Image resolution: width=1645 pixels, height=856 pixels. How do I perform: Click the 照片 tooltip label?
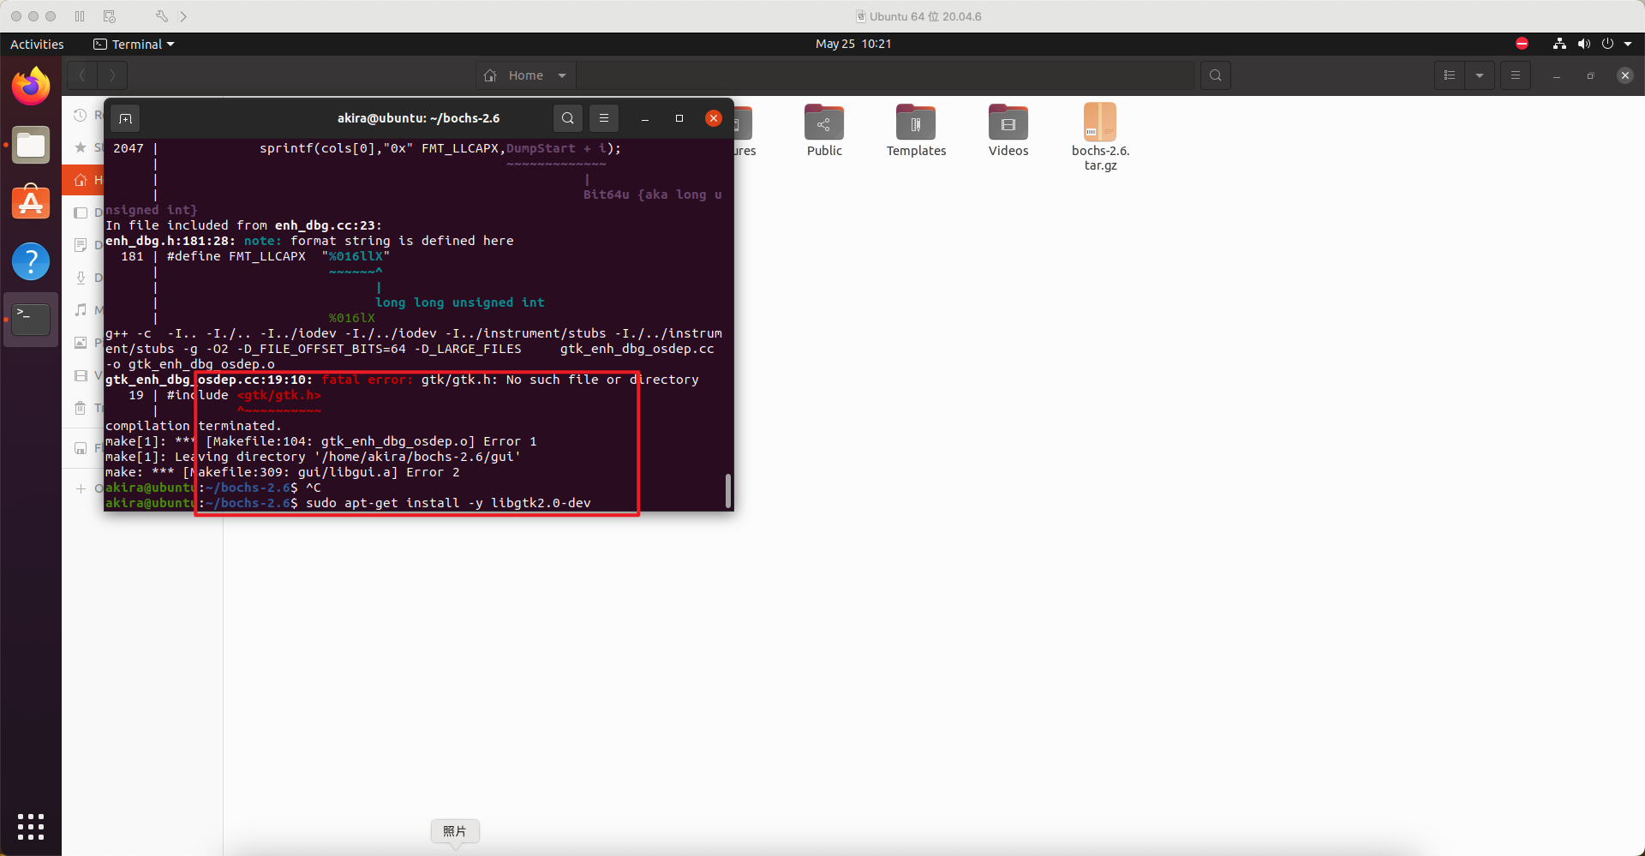pyautogui.click(x=455, y=831)
